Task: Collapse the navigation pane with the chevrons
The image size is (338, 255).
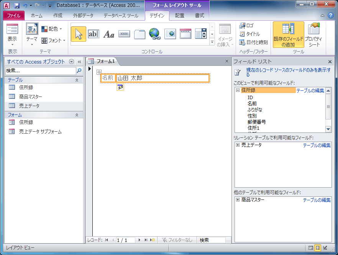Action: 79,62
